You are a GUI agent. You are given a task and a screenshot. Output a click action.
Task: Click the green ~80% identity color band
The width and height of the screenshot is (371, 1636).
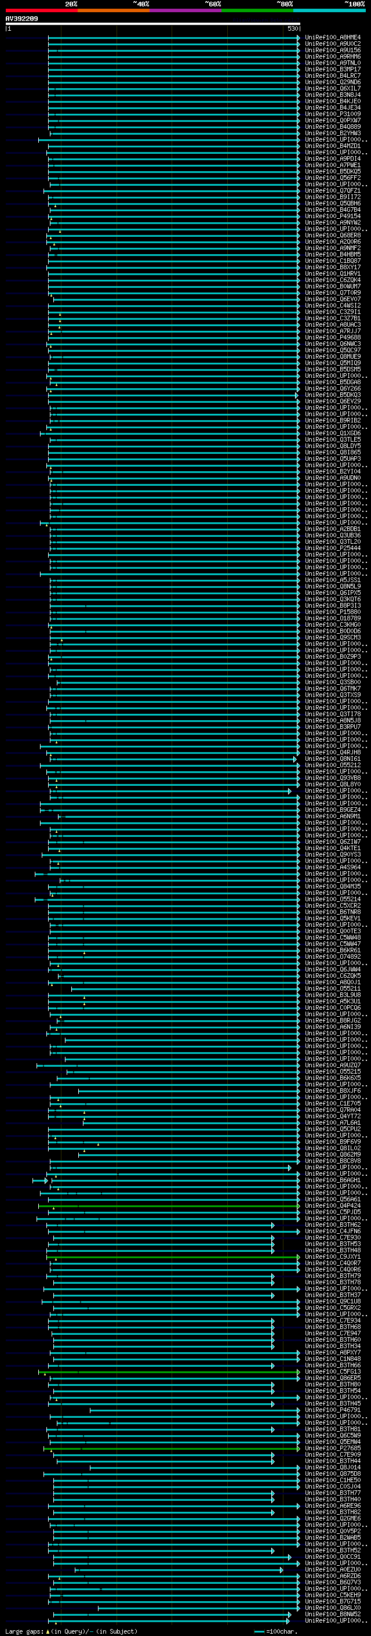click(257, 11)
